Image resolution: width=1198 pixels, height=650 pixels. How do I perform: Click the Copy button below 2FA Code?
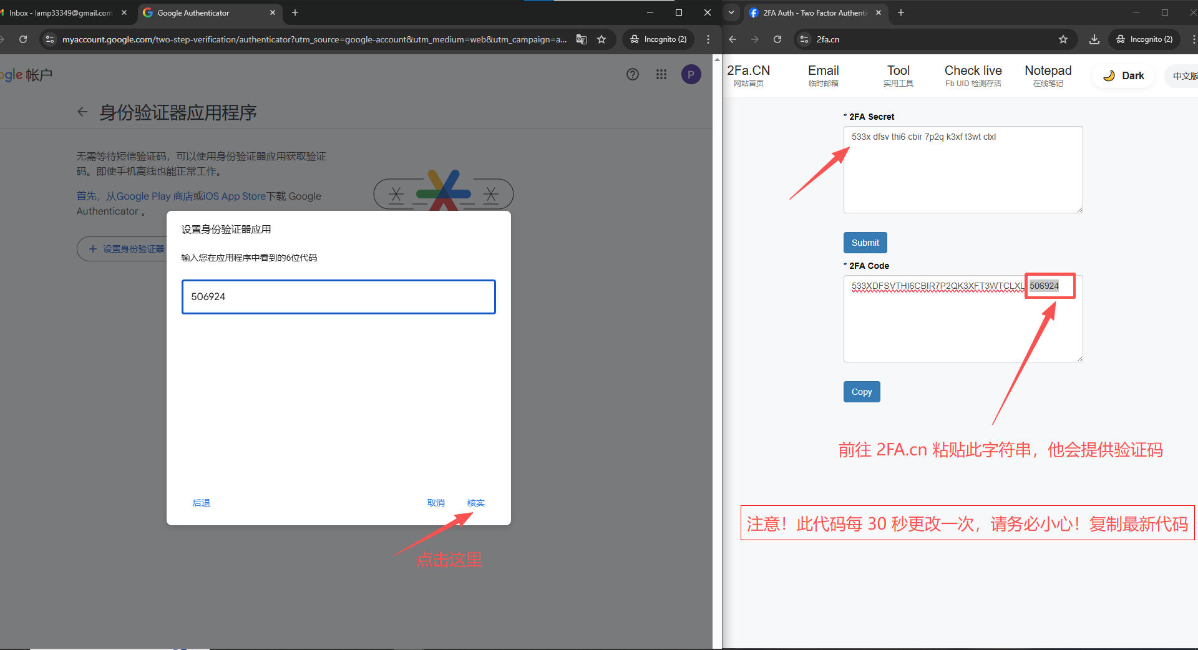pyautogui.click(x=861, y=391)
